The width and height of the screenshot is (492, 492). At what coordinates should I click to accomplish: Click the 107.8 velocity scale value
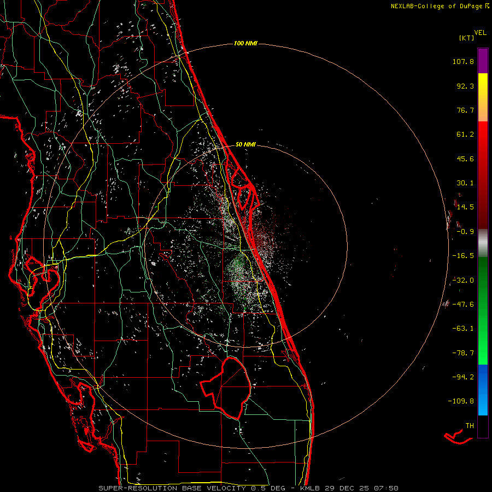pos(463,61)
